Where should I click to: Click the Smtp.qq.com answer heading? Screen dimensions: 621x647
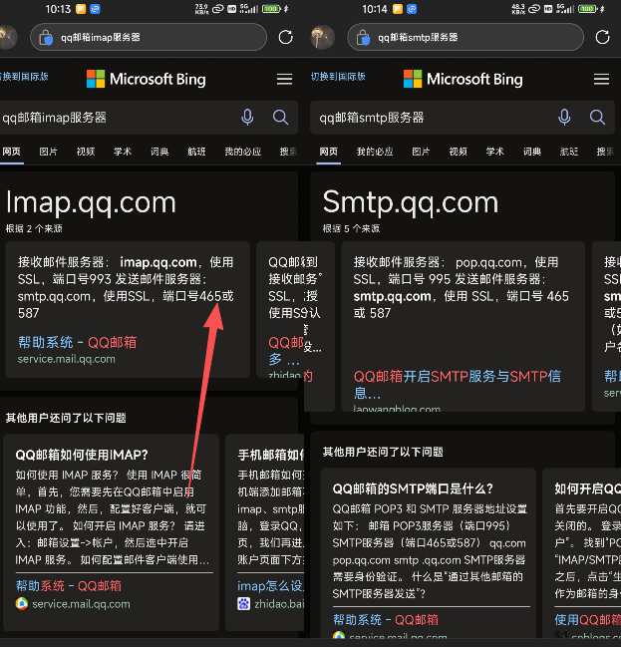click(x=411, y=202)
